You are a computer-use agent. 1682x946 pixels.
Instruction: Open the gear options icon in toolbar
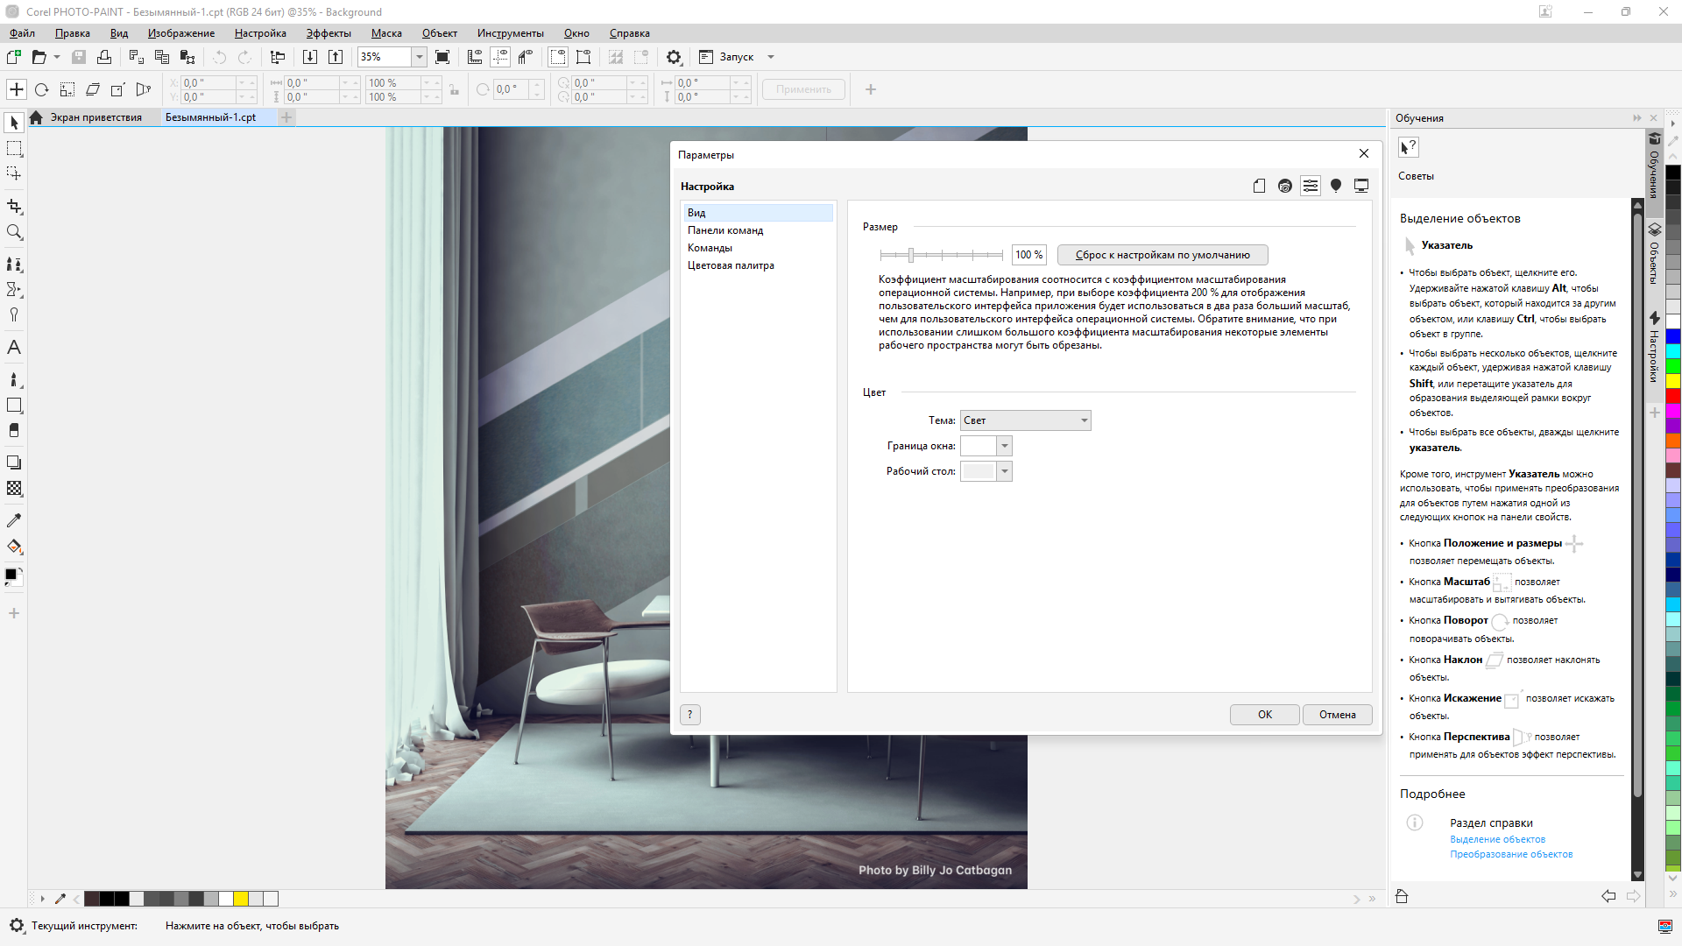(674, 57)
